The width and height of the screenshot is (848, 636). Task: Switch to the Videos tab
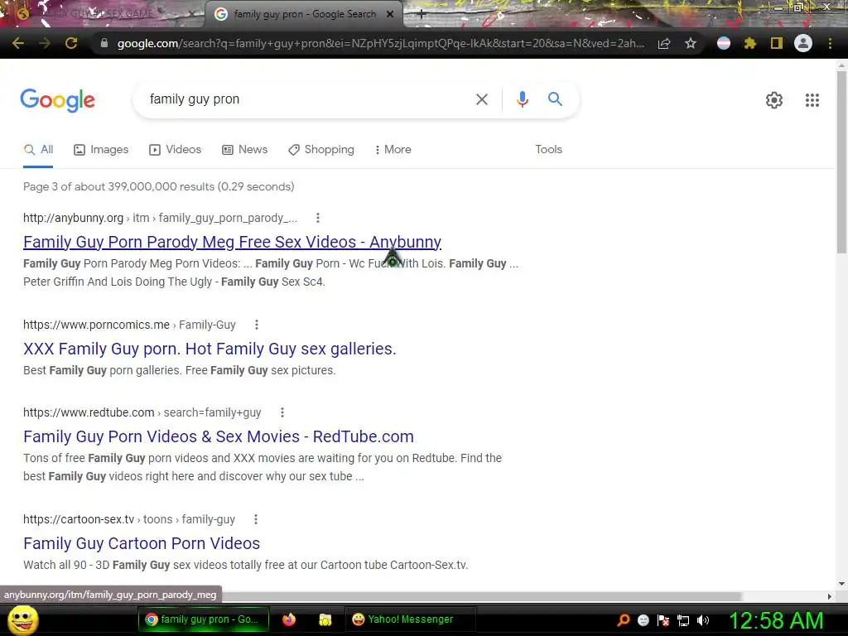coord(176,150)
